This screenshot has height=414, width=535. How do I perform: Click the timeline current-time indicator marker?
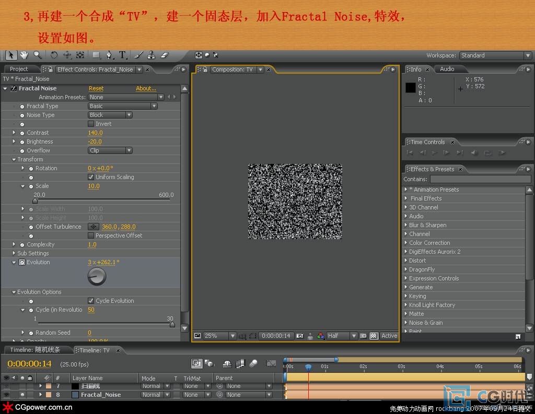coord(308,368)
